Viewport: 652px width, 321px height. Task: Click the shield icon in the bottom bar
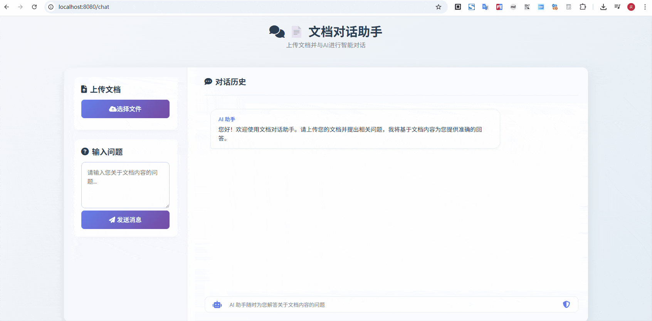566,304
